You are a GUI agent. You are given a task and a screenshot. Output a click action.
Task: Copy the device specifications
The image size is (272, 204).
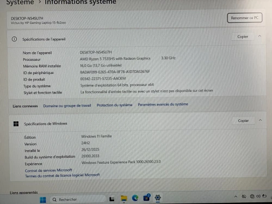click(243, 36)
